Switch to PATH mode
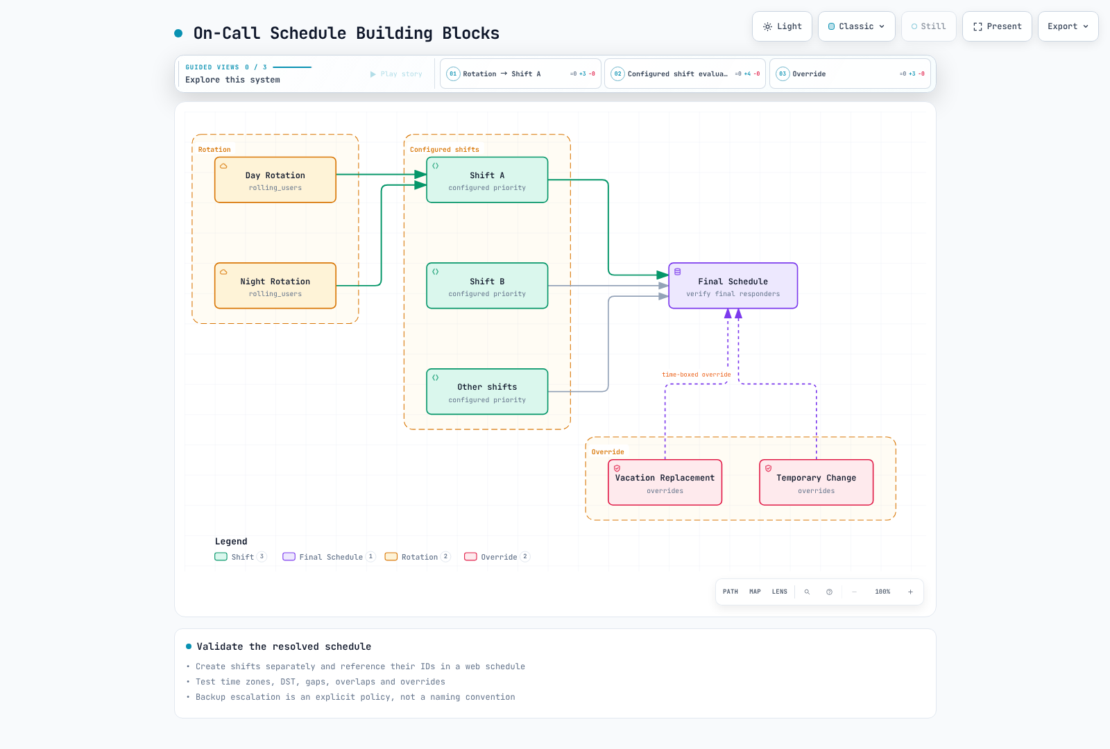 pos(731,592)
